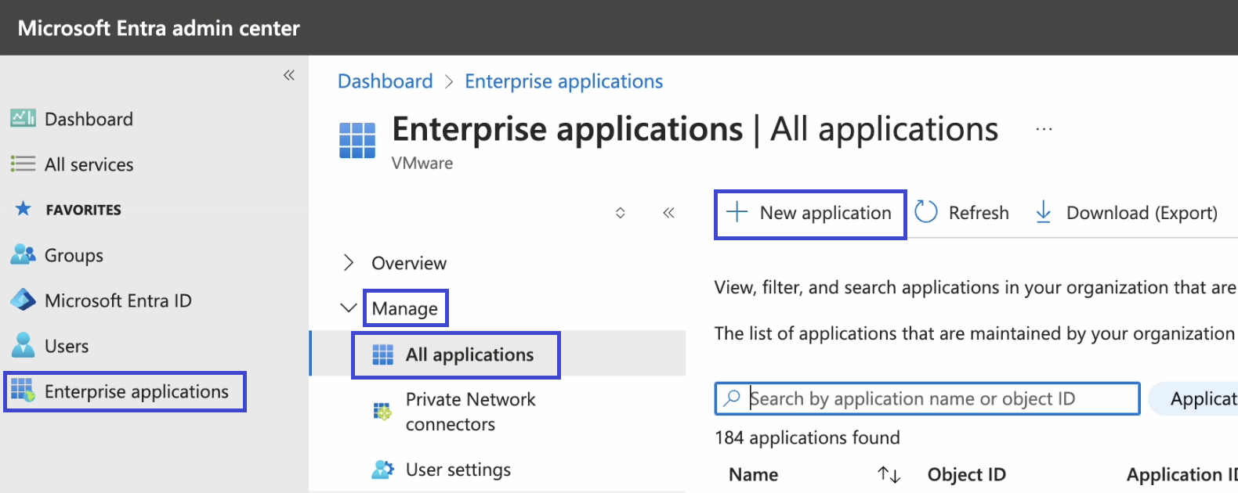Go to Dashboard in sidebar

(x=89, y=119)
